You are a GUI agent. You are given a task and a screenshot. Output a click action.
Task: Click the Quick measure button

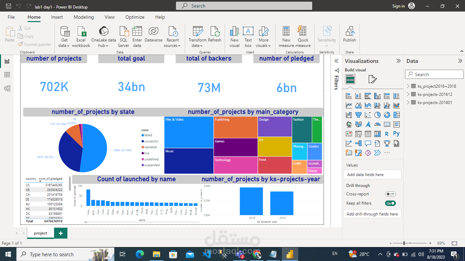[303, 37]
